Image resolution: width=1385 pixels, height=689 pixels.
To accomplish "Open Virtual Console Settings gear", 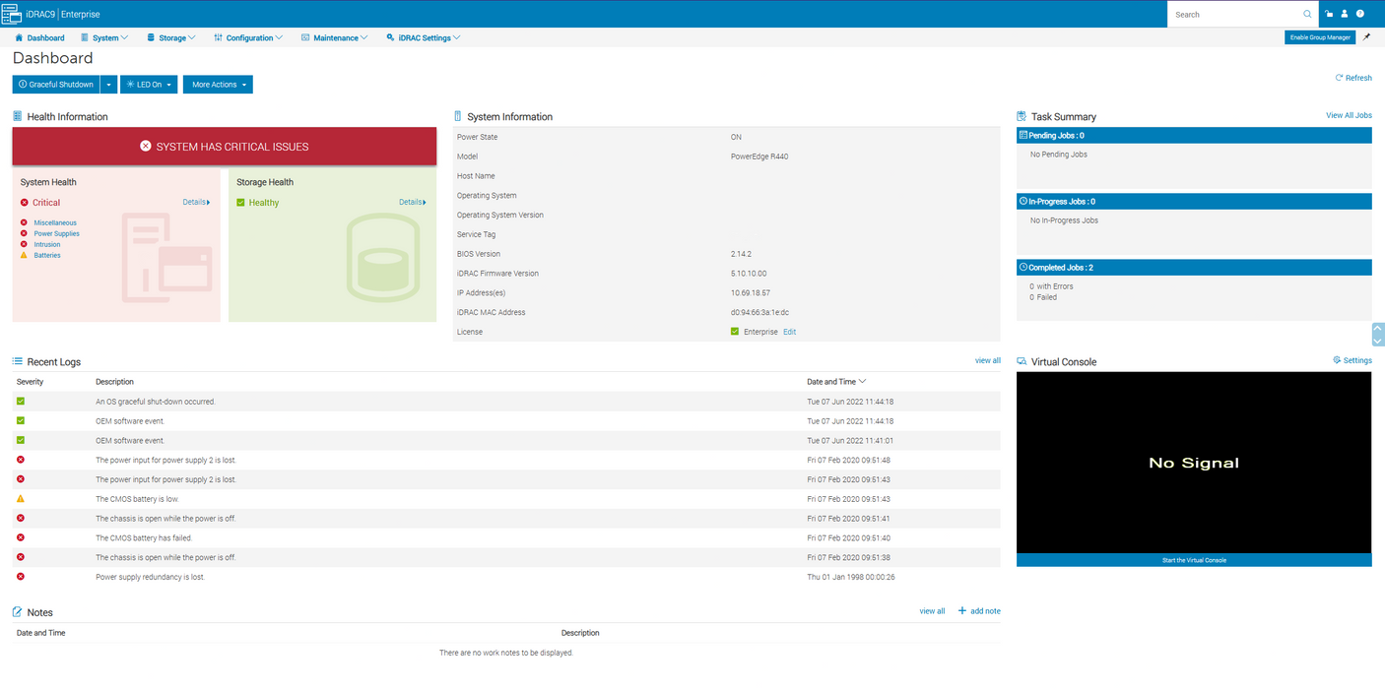I will click(1337, 360).
